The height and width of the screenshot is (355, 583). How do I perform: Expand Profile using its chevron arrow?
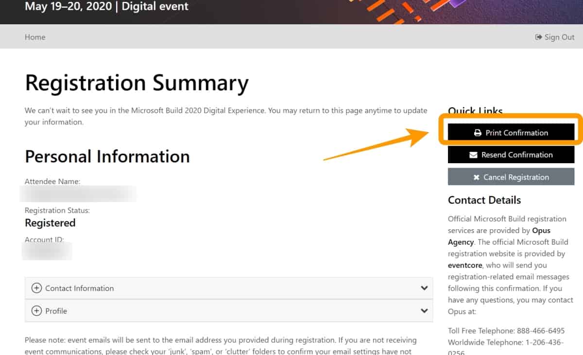click(424, 311)
